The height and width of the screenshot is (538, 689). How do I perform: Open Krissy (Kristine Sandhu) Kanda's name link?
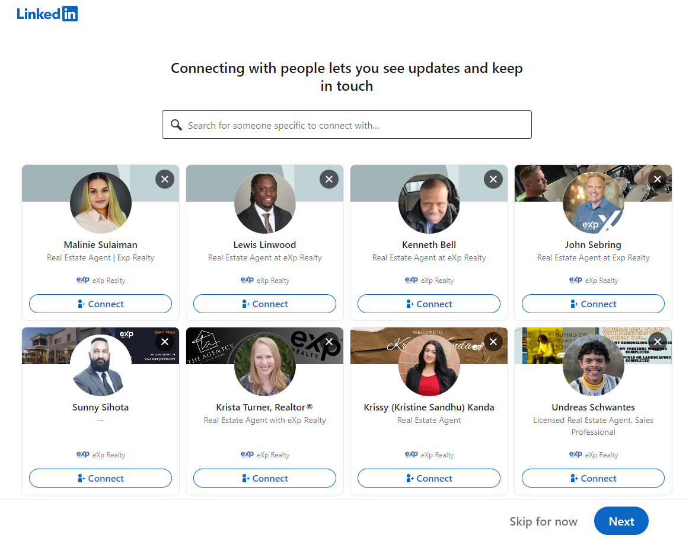click(x=429, y=408)
